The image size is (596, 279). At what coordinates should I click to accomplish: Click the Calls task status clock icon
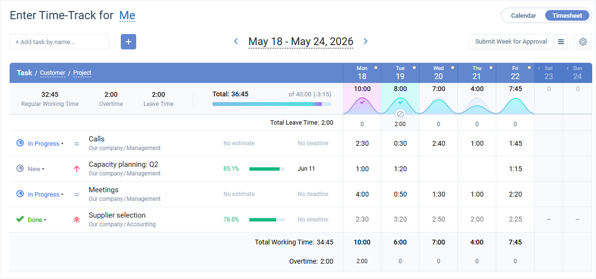tap(20, 143)
